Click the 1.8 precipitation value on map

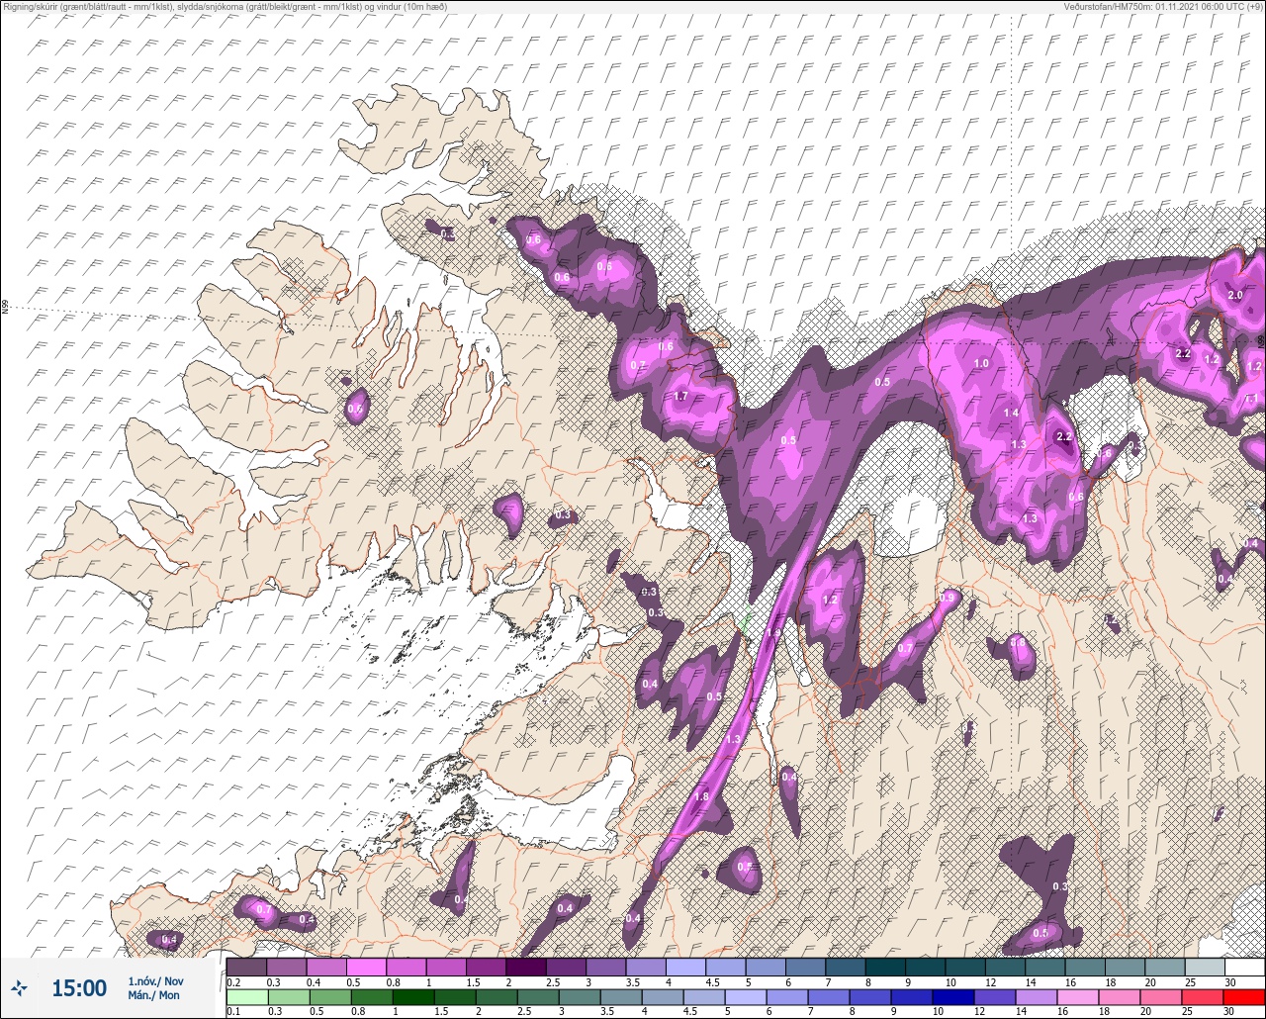[x=702, y=797]
